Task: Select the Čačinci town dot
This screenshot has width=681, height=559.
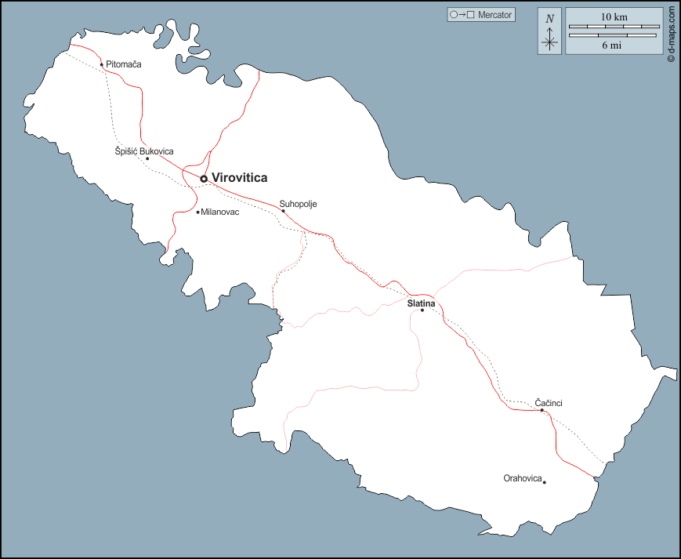Action: tap(542, 410)
